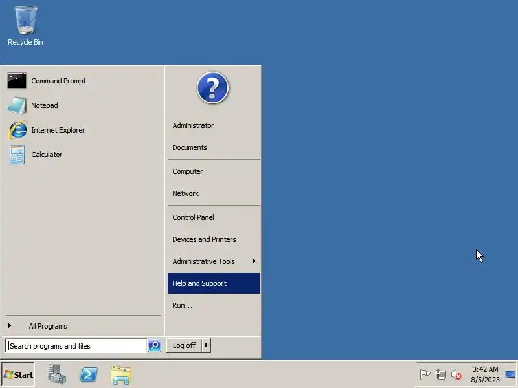Focus the Search programs and files box
The width and height of the screenshot is (518, 388).
(76, 346)
